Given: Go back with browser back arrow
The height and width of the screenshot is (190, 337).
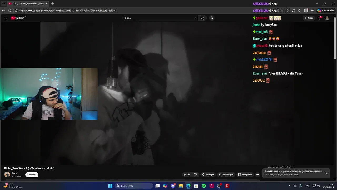Looking at the screenshot, I should [3, 11].
